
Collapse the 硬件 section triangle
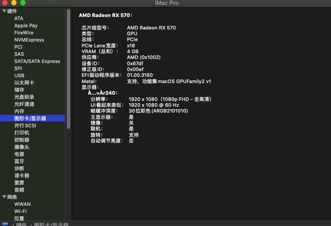pos(4,11)
